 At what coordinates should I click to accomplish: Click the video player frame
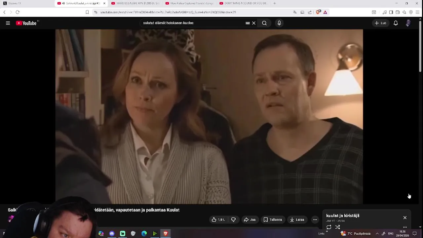(x=209, y=116)
